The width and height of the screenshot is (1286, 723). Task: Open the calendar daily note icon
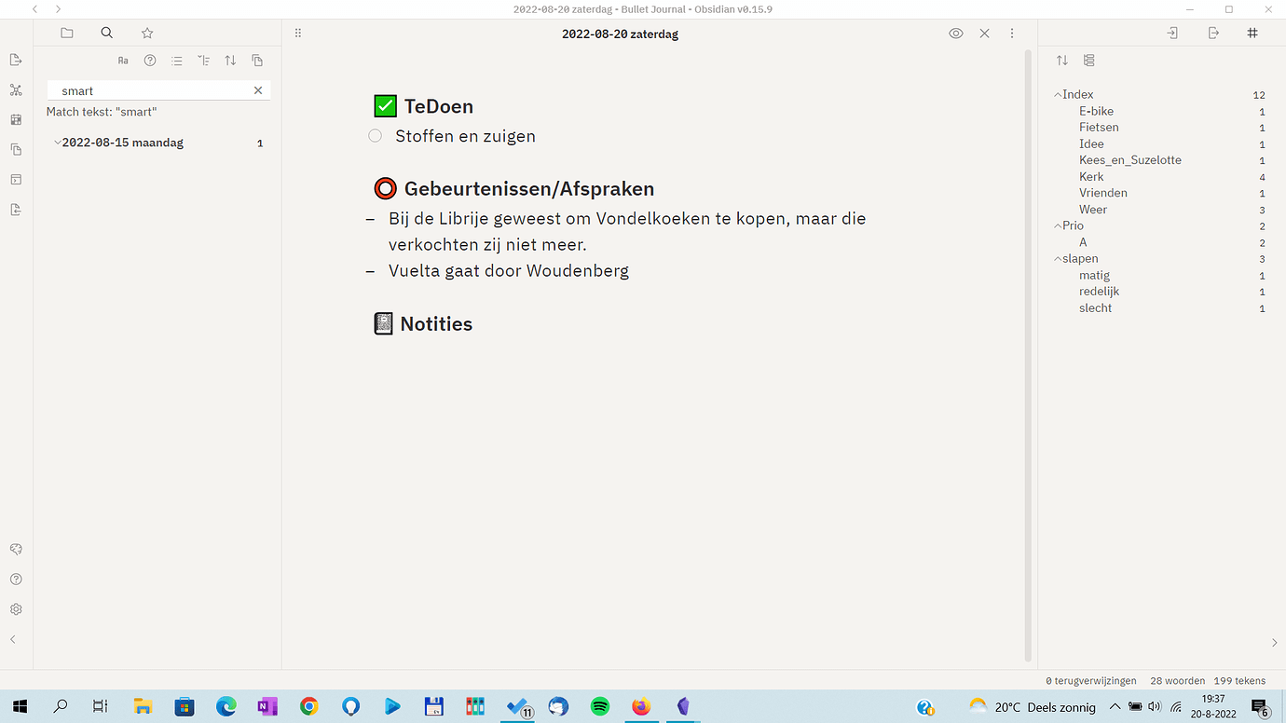(16, 119)
